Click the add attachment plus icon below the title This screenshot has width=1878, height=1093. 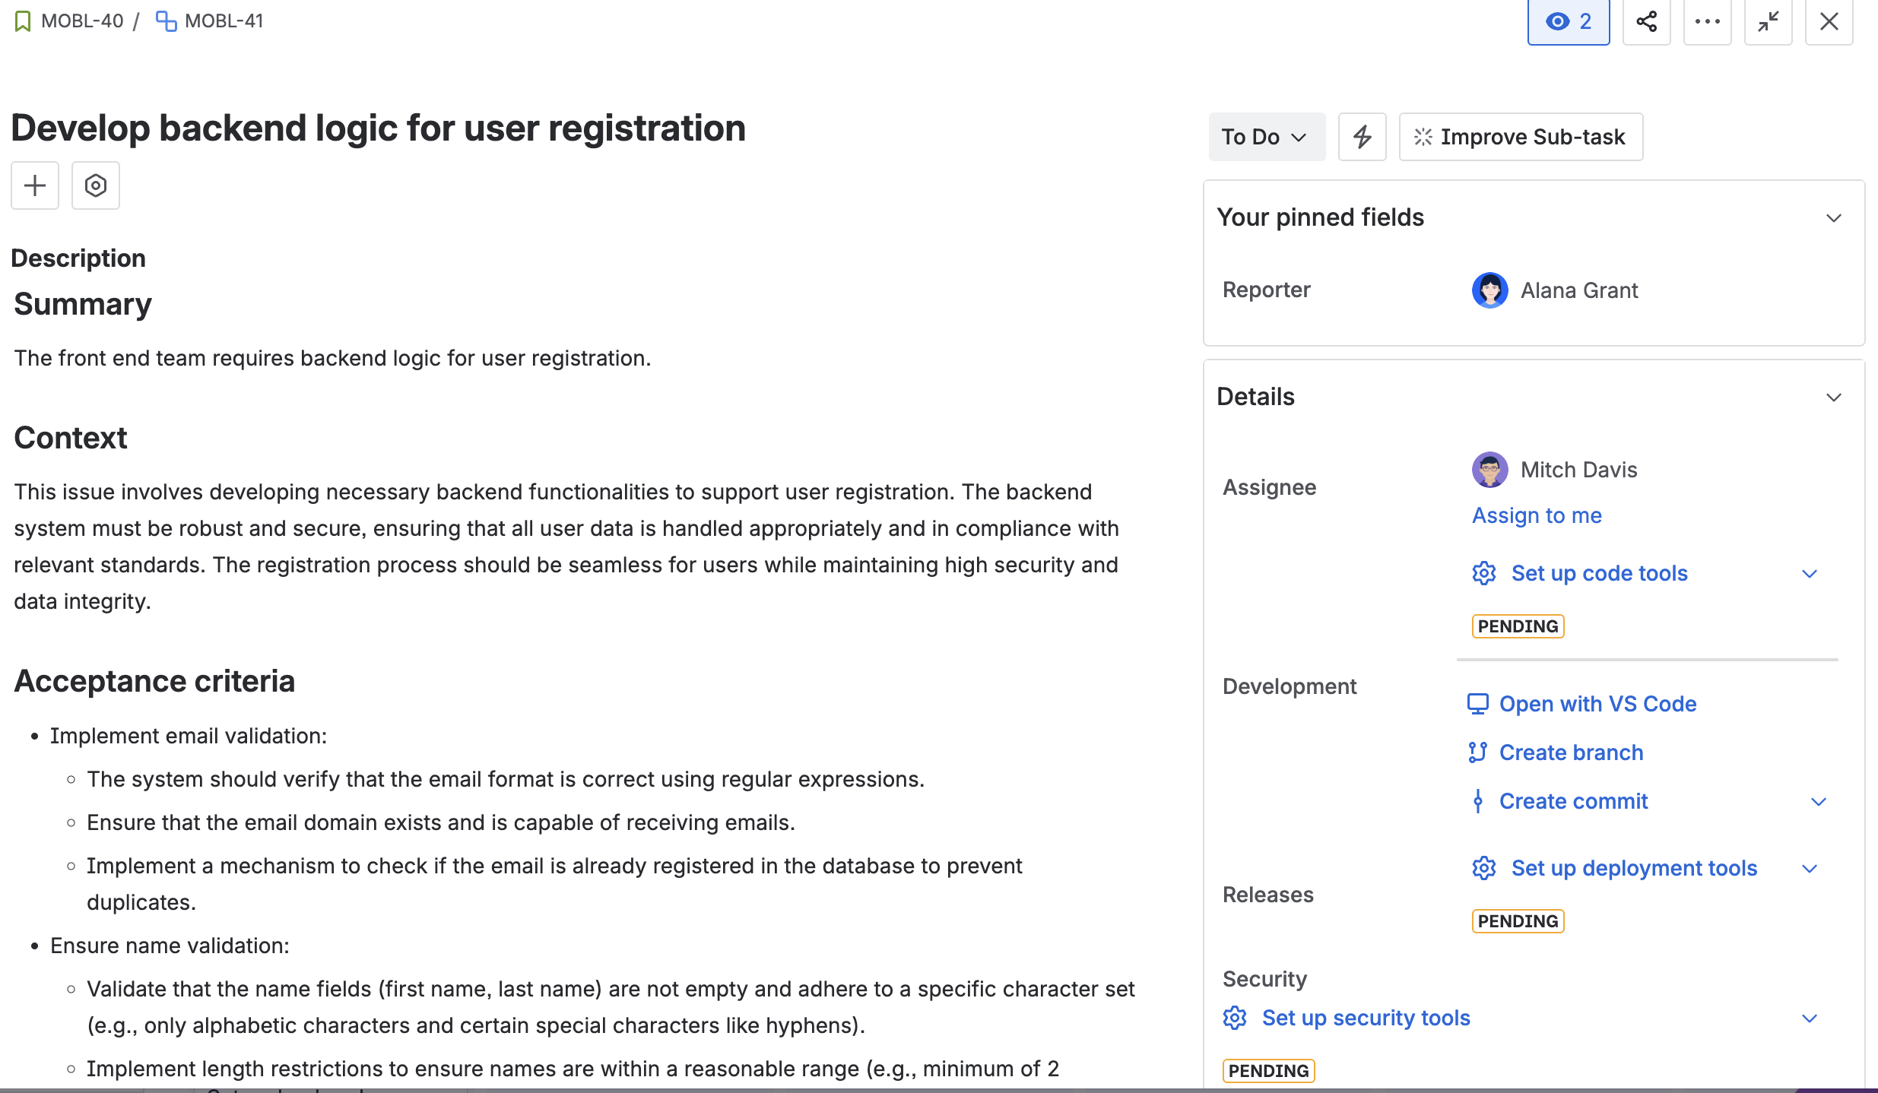(x=34, y=185)
